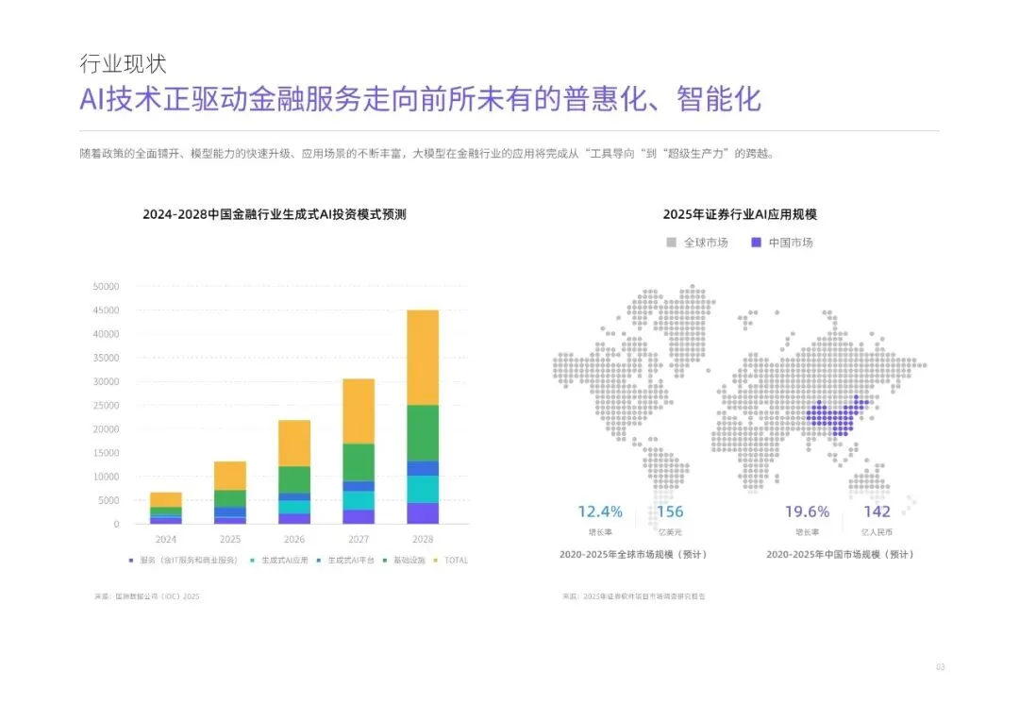
Task: Click the 5000 y-axis label
Action: pyautogui.click(x=109, y=500)
